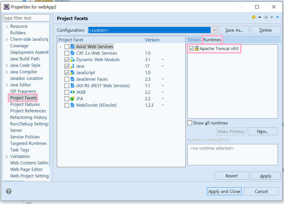Image resolution: width=284 pixels, height=204 pixels.
Task: Open the Configuration combo box dropdown
Action: click(x=214, y=30)
